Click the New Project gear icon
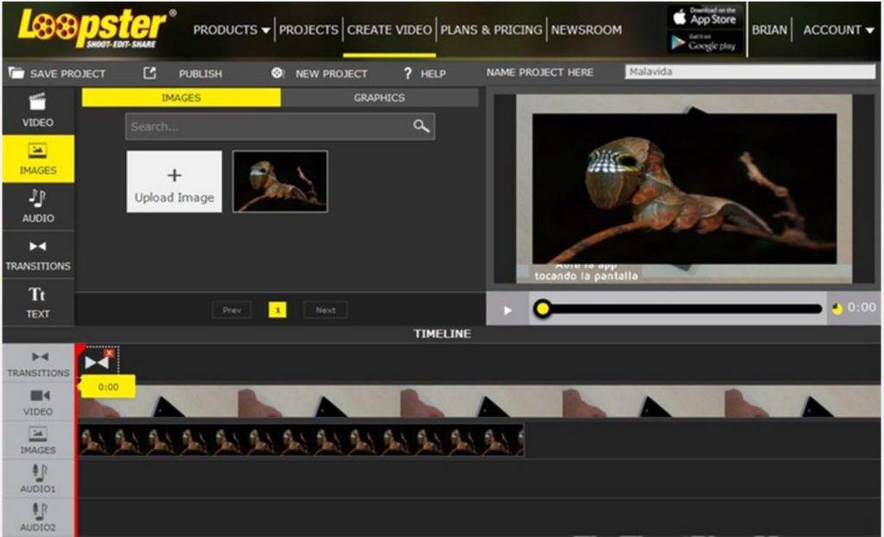The height and width of the screenshot is (537, 884). [278, 73]
